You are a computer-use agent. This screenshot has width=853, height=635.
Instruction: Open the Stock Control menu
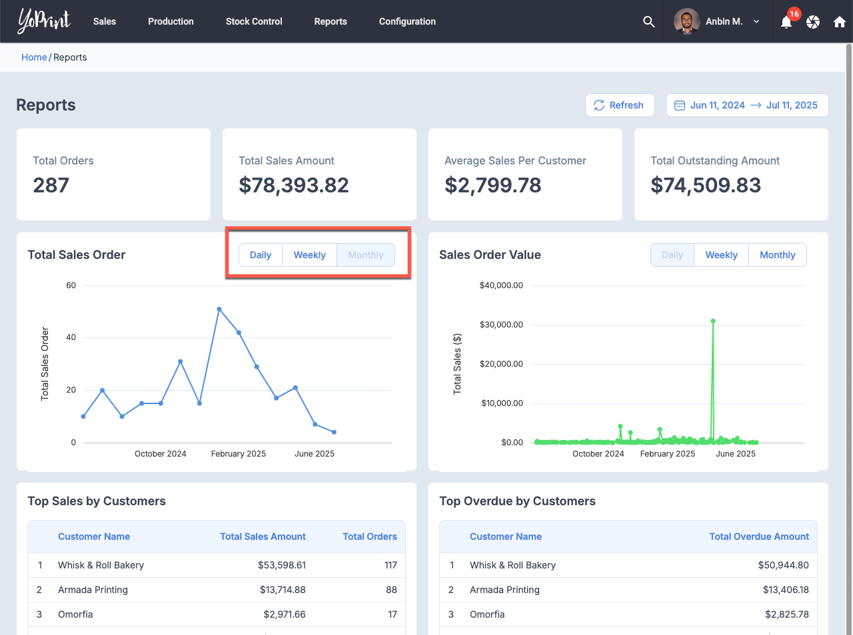(x=254, y=21)
